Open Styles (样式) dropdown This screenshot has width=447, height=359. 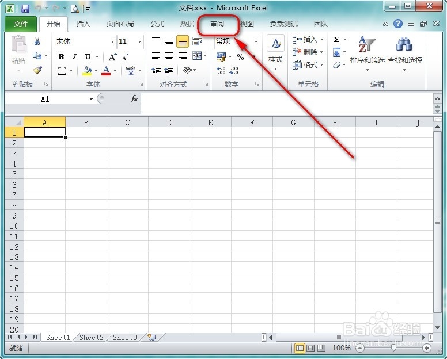[x=275, y=53]
